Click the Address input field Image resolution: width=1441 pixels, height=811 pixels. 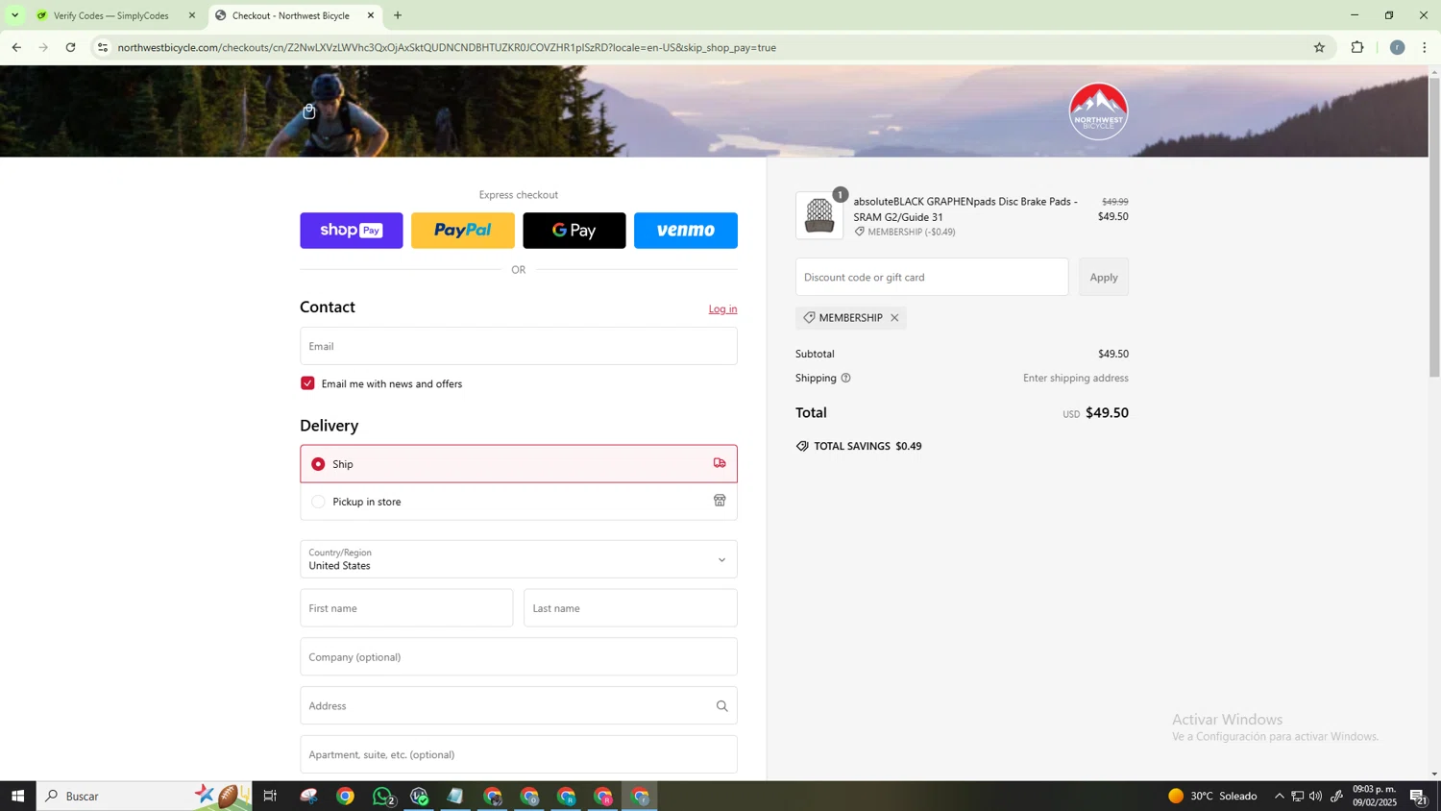click(519, 706)
